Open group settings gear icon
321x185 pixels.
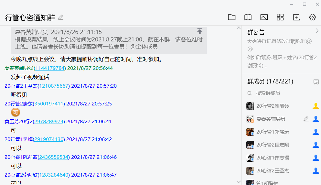tap(312, 17)
